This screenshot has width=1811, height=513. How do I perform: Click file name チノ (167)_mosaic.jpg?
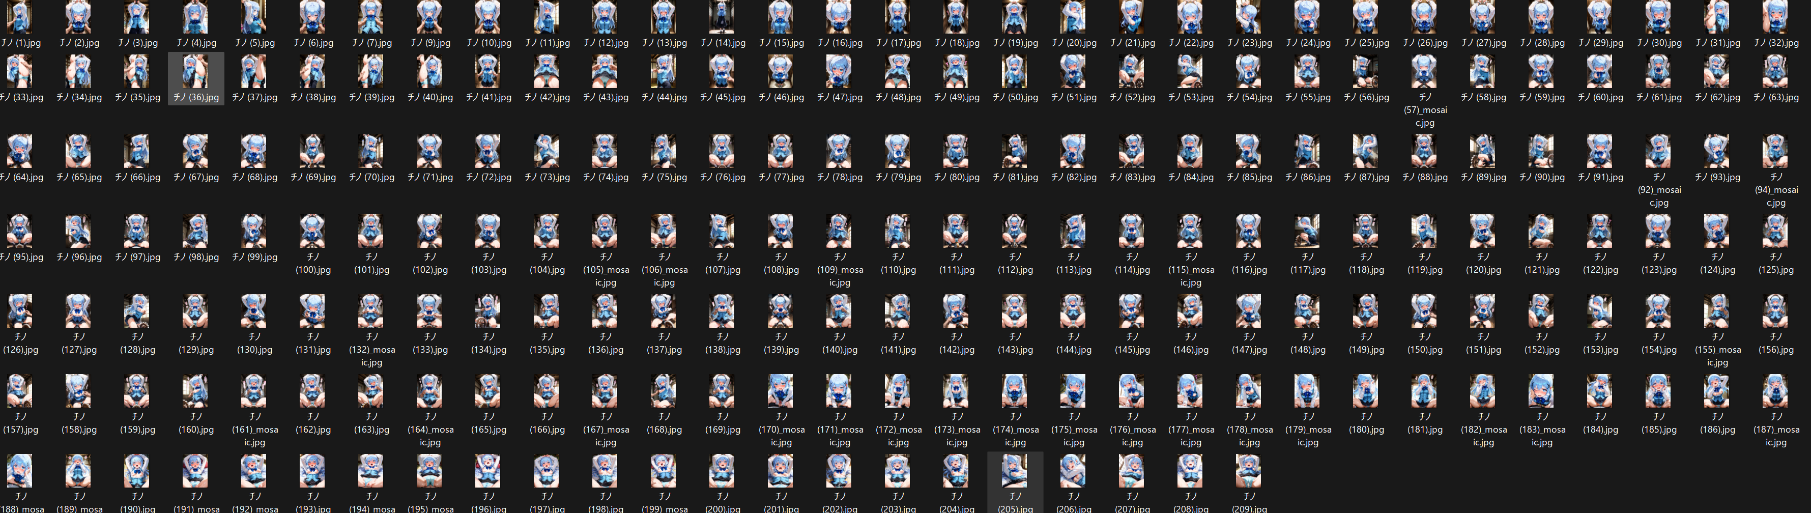606,430
